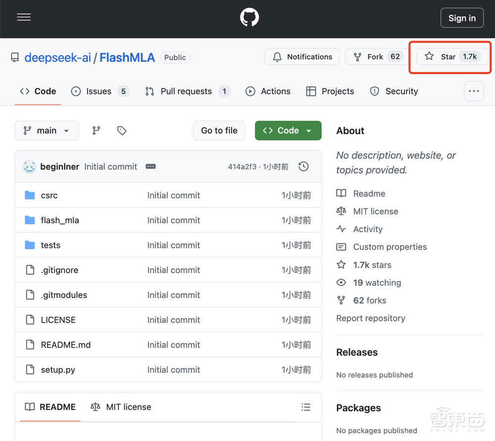The image size is (495, 441).
Task: Expand commit message ellipsis icon
Action: point(150,167)
